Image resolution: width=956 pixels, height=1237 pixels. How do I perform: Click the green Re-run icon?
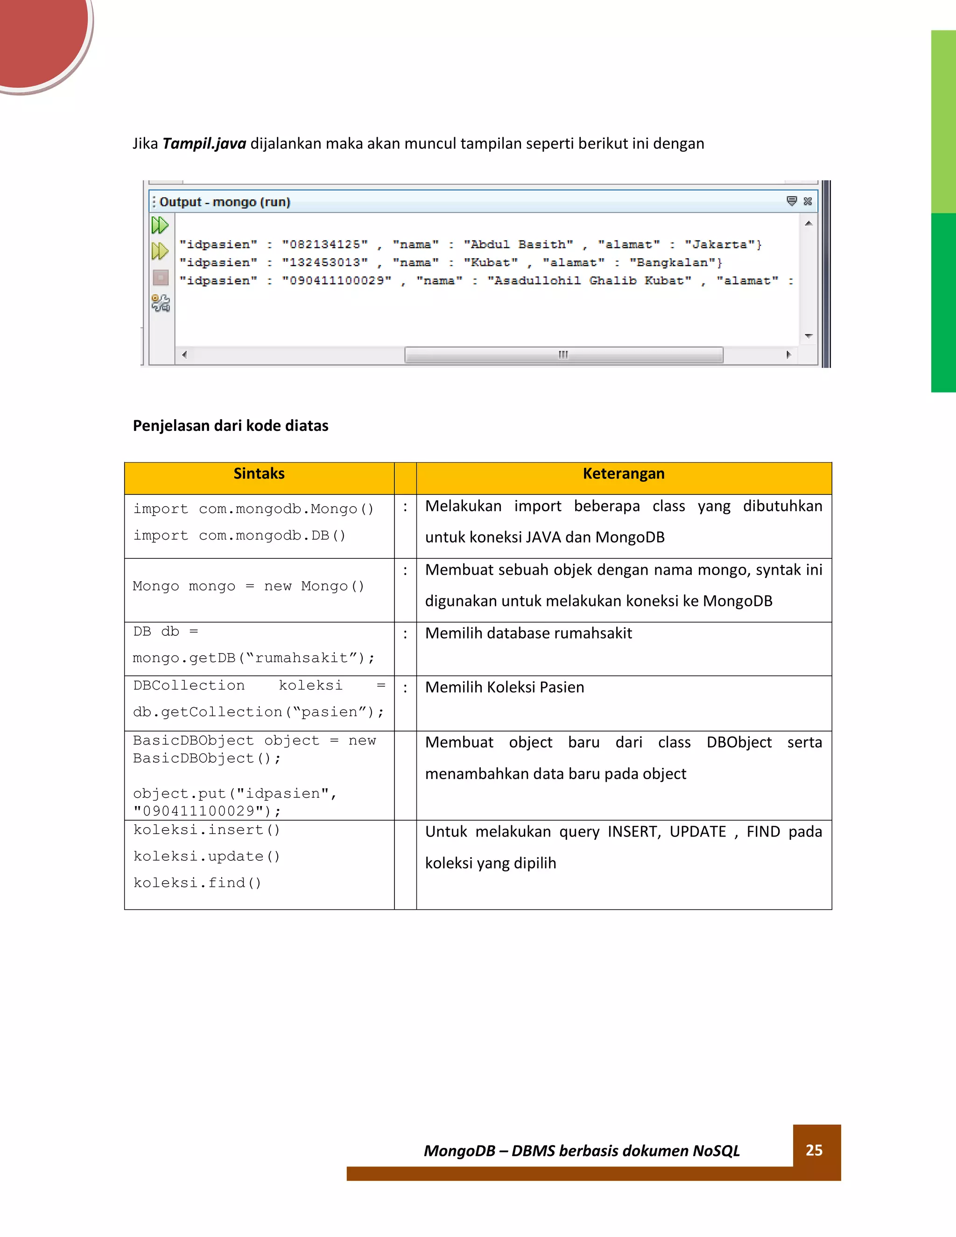[160, 225]
